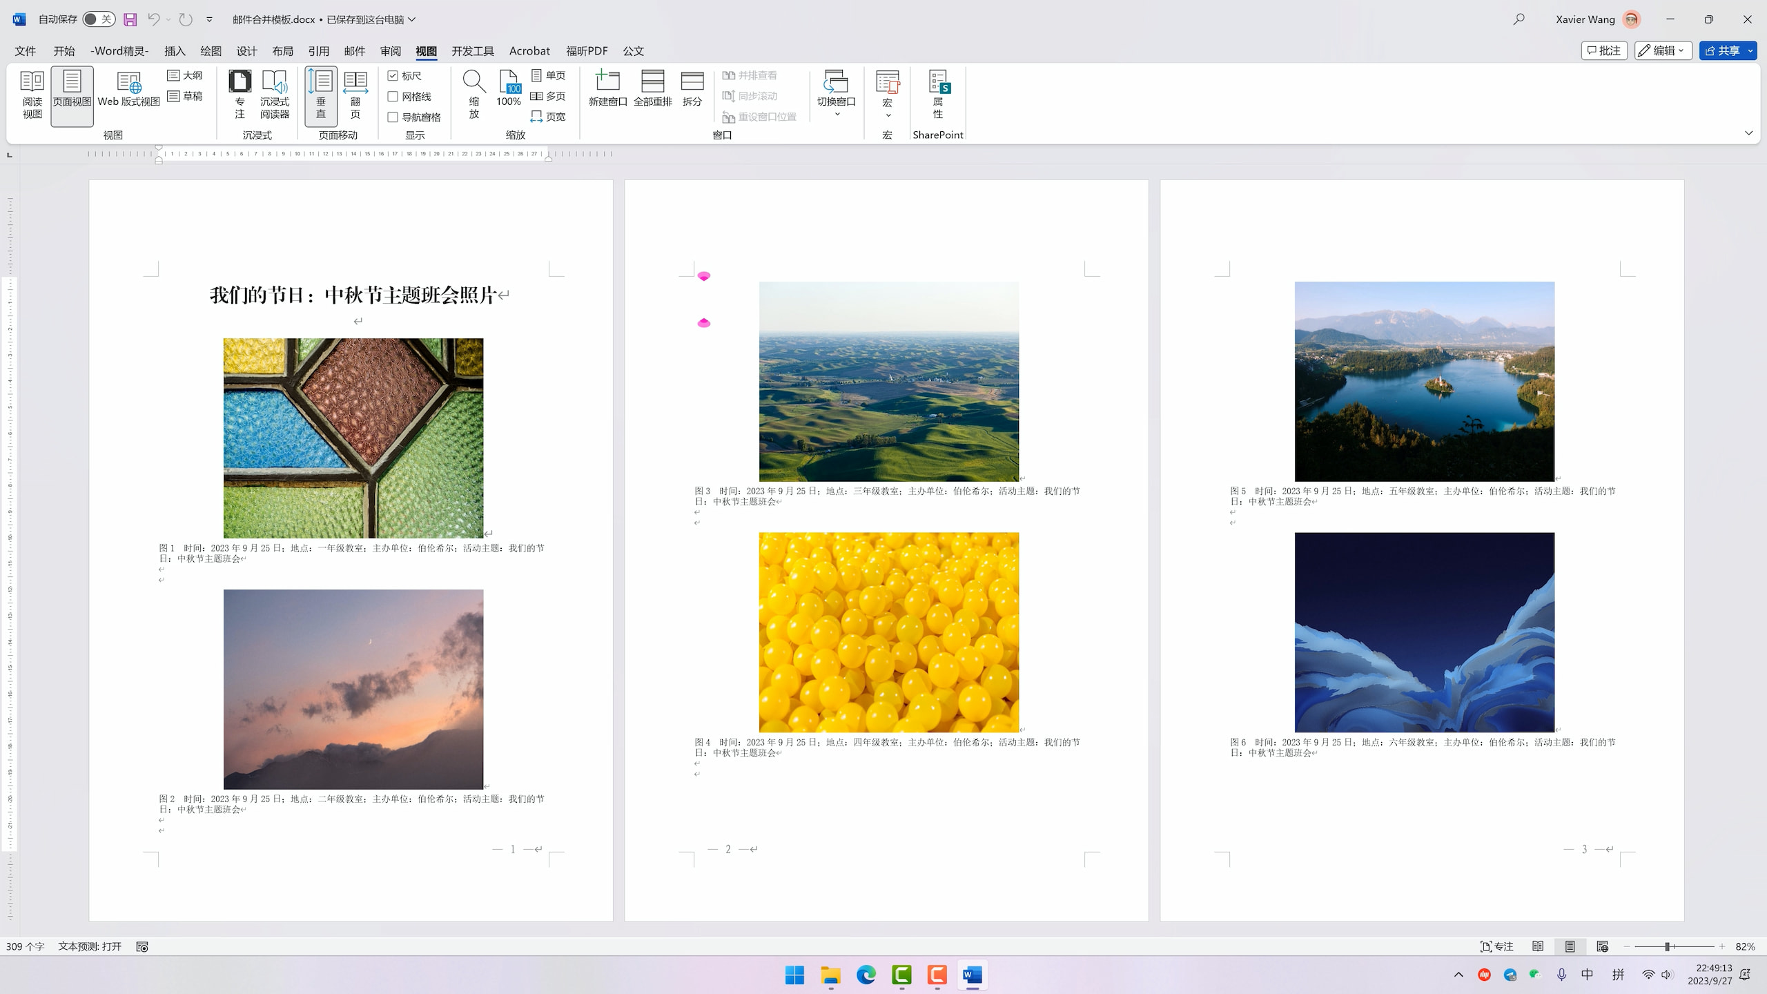The width and height of the screenshot is (1767, 994).
Task: Open the Insert tab (插入)
Action: tap(175, 50)
